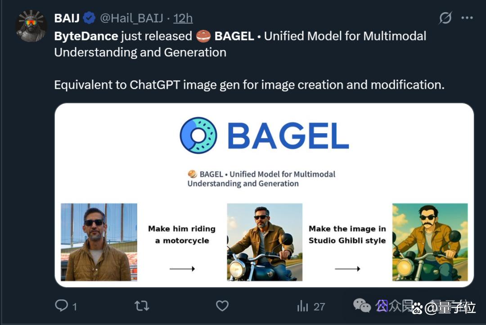Click the blue verified badge
This screenshot has width=486, height=325.
[89, 18]
